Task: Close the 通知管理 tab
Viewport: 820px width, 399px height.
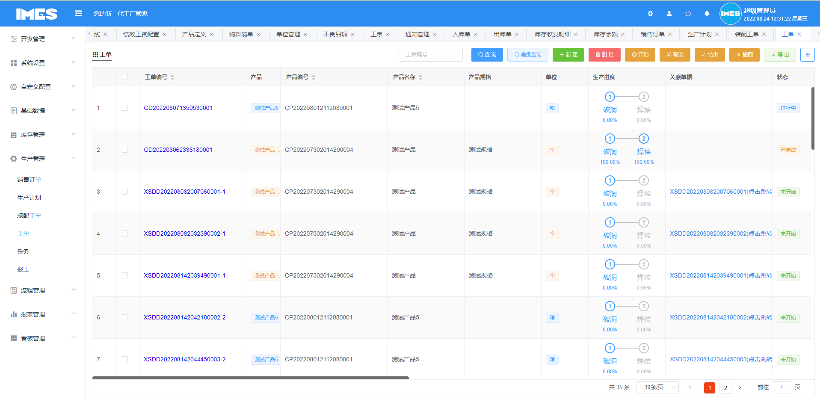Action: [435, 34]
